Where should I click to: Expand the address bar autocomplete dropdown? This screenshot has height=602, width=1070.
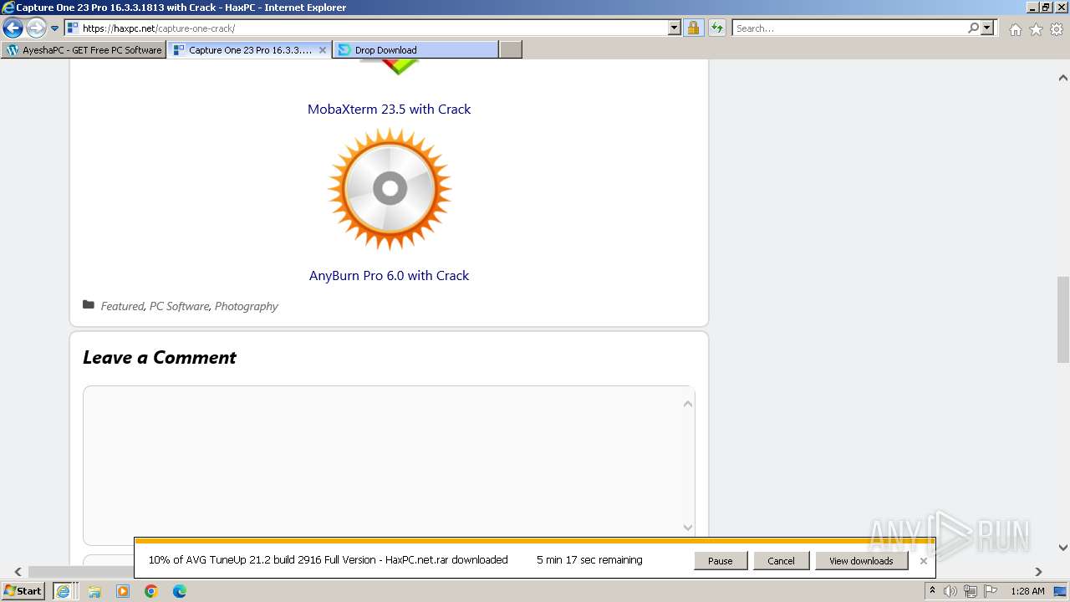(675, 28)
